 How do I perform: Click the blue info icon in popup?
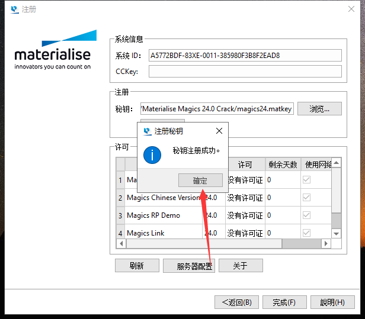tap(153, 155)
